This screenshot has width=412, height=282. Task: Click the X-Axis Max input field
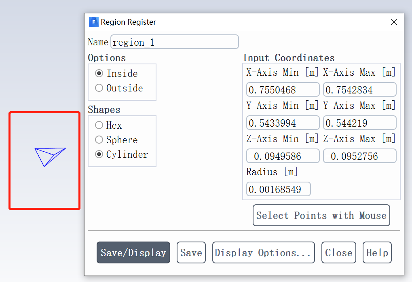pos(359,90)
